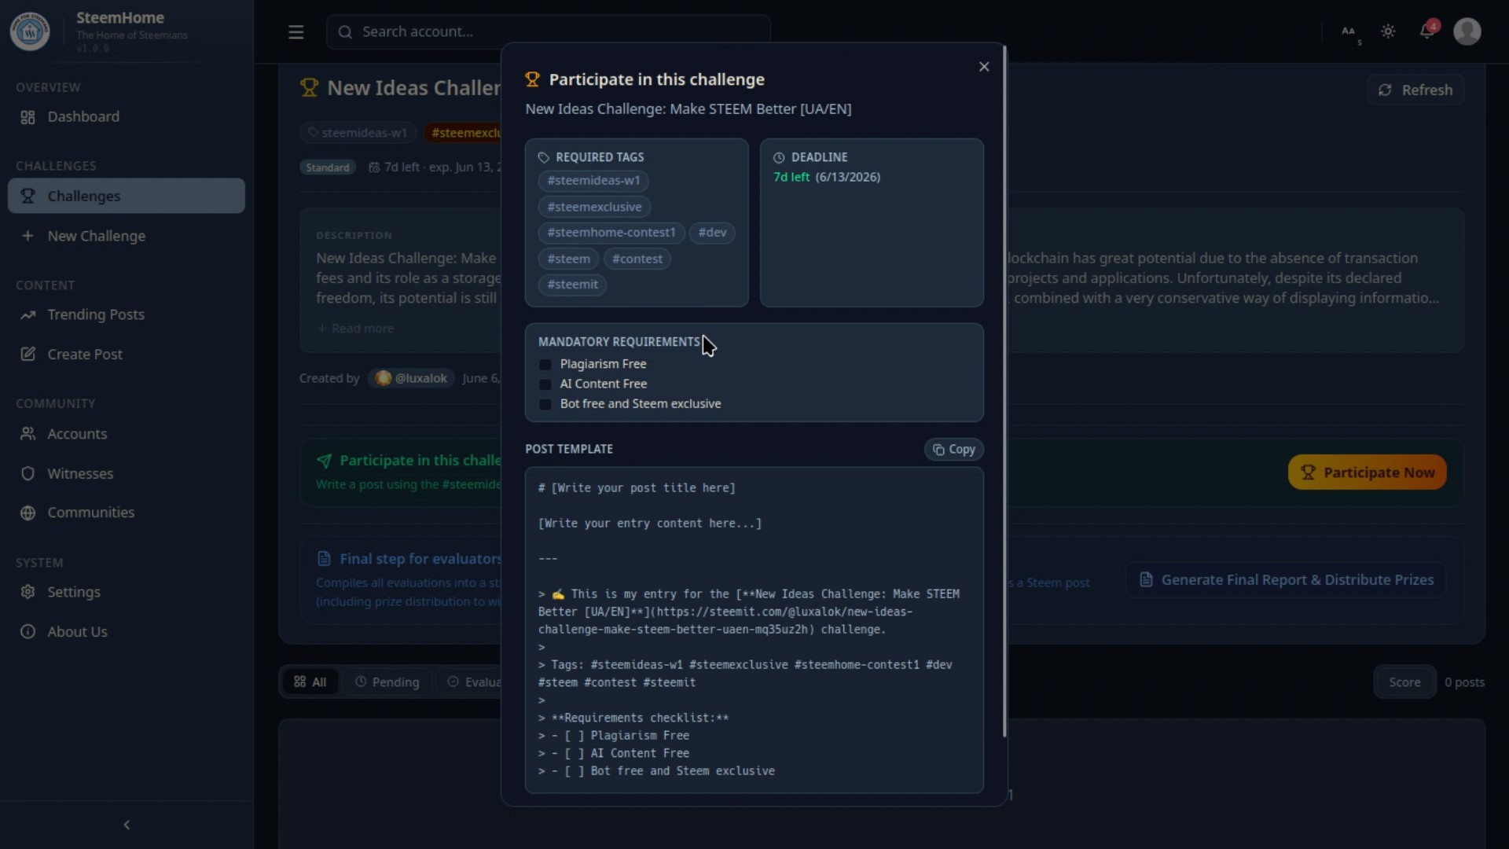The height and width of the screenshot is (849, 1509).
Task: Open the user avatar menu
Action: (x=1467, y=31)
